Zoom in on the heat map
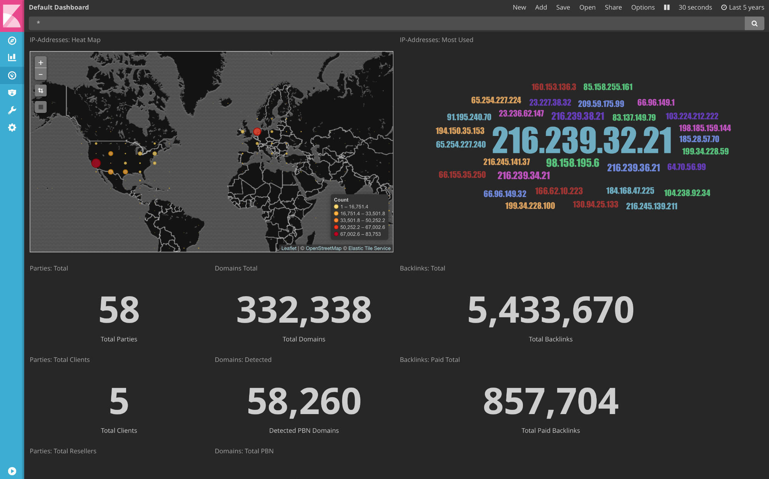 [x=41, y=63]
